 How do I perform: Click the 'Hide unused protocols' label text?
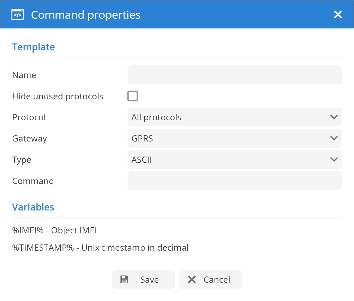coord(58,96)
